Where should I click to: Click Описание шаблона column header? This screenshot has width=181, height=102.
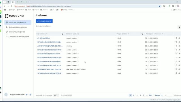pos(72,34)
